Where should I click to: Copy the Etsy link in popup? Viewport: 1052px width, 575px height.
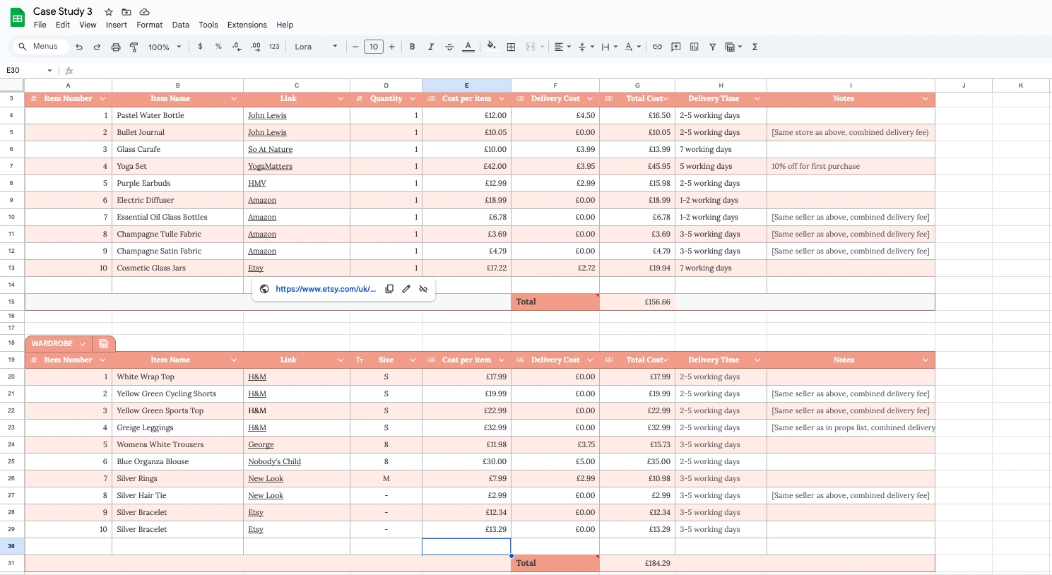[x=389, y=289]
